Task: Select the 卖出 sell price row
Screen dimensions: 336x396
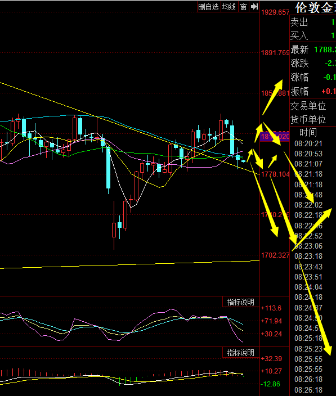Action: [x=313, y=22]
